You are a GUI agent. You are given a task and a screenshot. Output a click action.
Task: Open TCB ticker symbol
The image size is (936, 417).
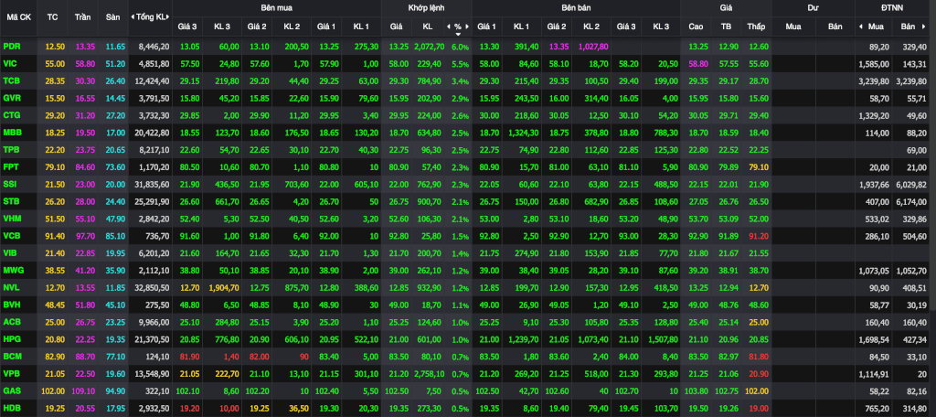click(11, 80)
